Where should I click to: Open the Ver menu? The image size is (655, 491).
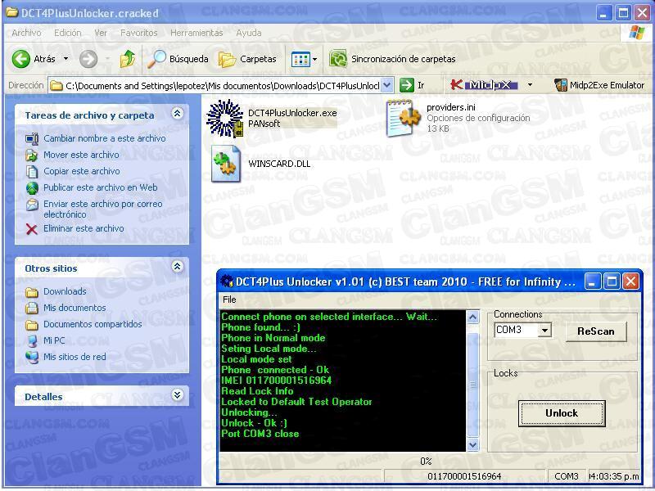pyautogui.click(x=101, y=33)
